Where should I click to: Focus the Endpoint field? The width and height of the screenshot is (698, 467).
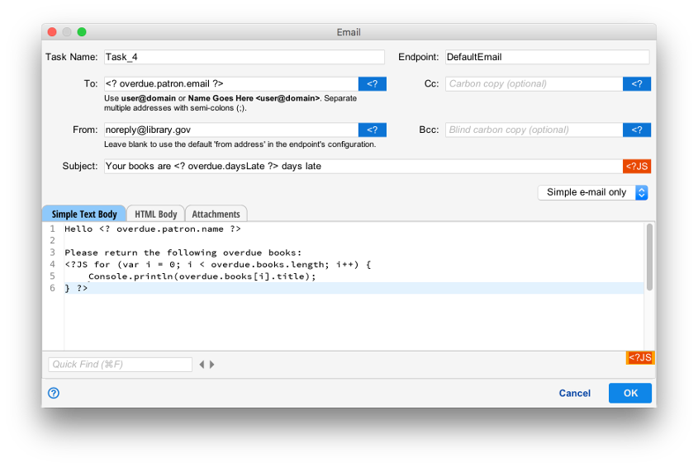coord(547,57)
